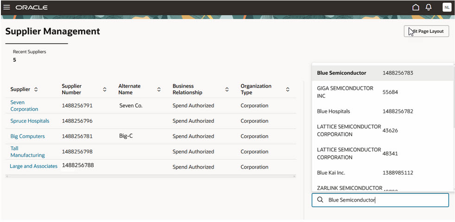
Task: Click supplier number 1488256781 cell
Action: coord(77,136)
